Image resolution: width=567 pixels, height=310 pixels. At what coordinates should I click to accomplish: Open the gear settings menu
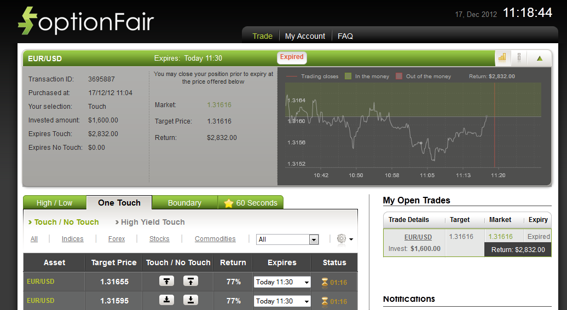click(344, 239)
